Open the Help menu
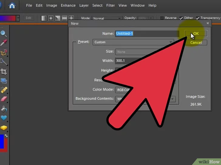Screen dimensions: 221x165 pyautogui.click(x=152, y=5)
